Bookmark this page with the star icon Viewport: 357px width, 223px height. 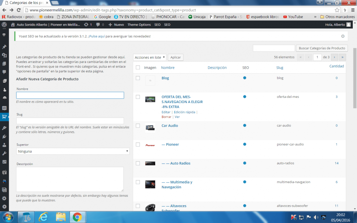337,10
